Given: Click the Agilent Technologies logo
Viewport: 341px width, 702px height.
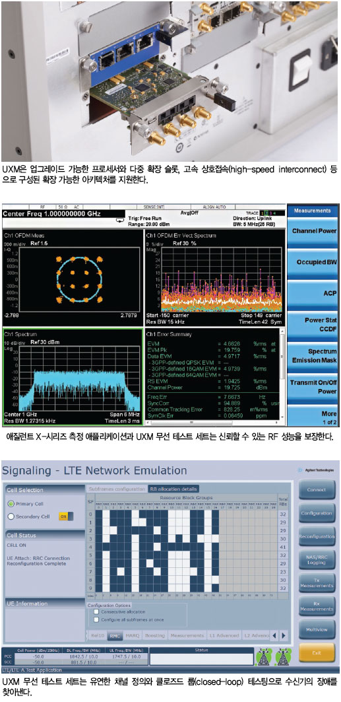Looking at the screenshot, I should [x=316, y=471].
